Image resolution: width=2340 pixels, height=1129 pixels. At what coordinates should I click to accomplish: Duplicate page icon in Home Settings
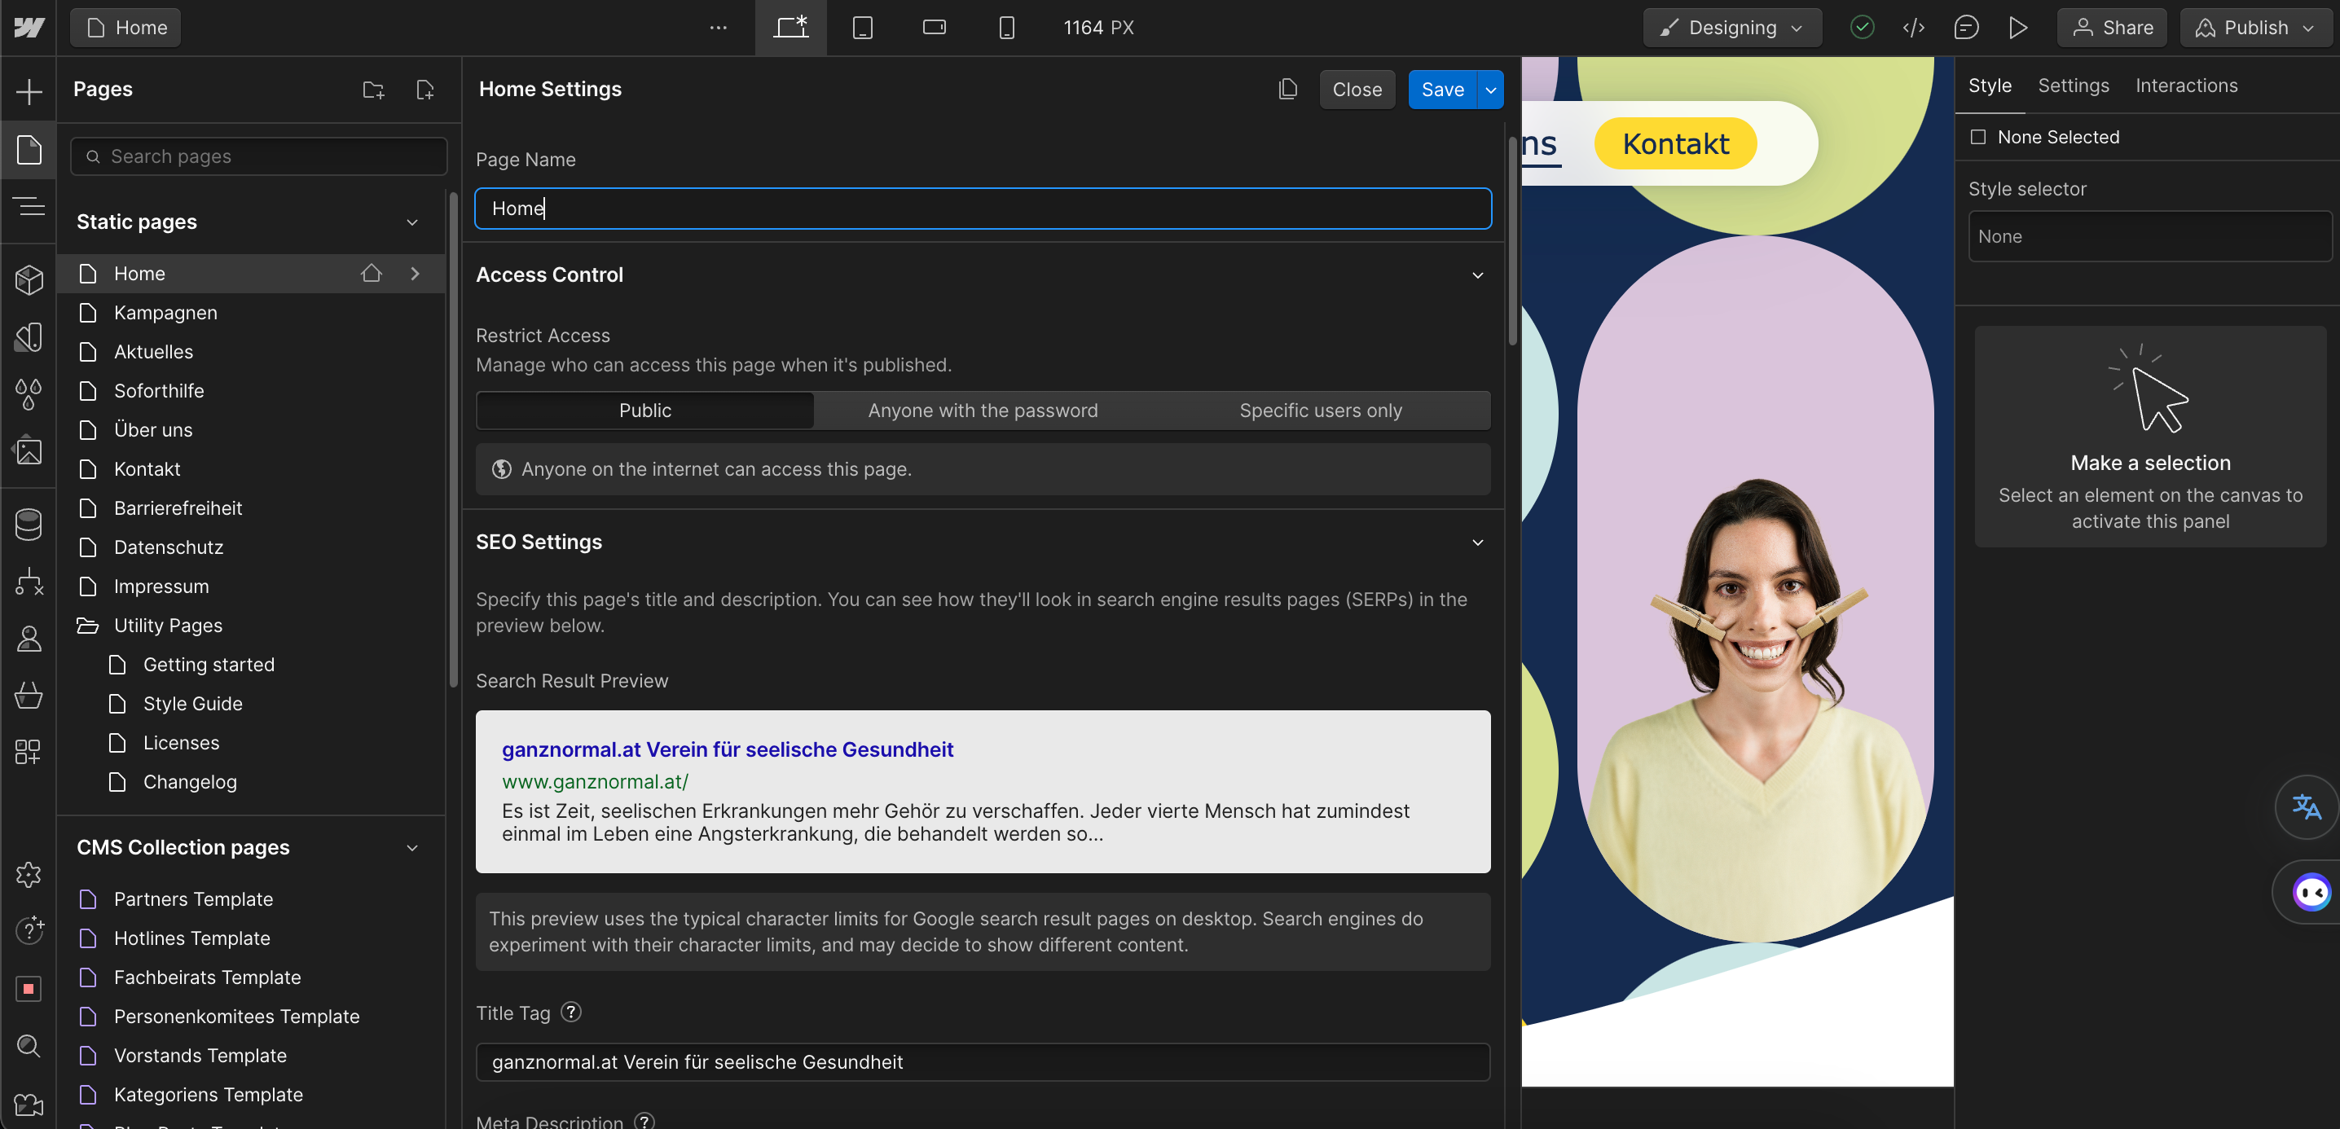[x=1287, y=89]
